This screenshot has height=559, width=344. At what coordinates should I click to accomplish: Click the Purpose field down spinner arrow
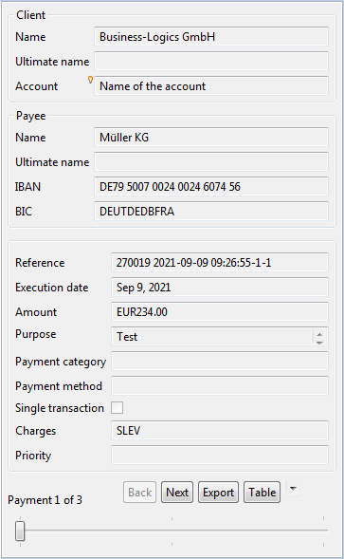pos(319,342)
